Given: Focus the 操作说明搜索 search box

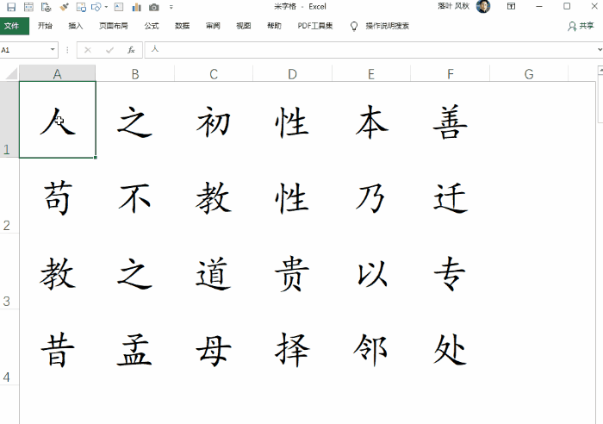Looking at the screenshot, I should click(x=388, y=26).
